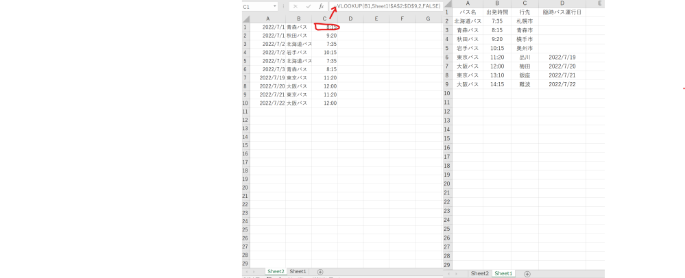
Task: Select column B header 出発時間 sheet on right
Action: pos(497,3)
